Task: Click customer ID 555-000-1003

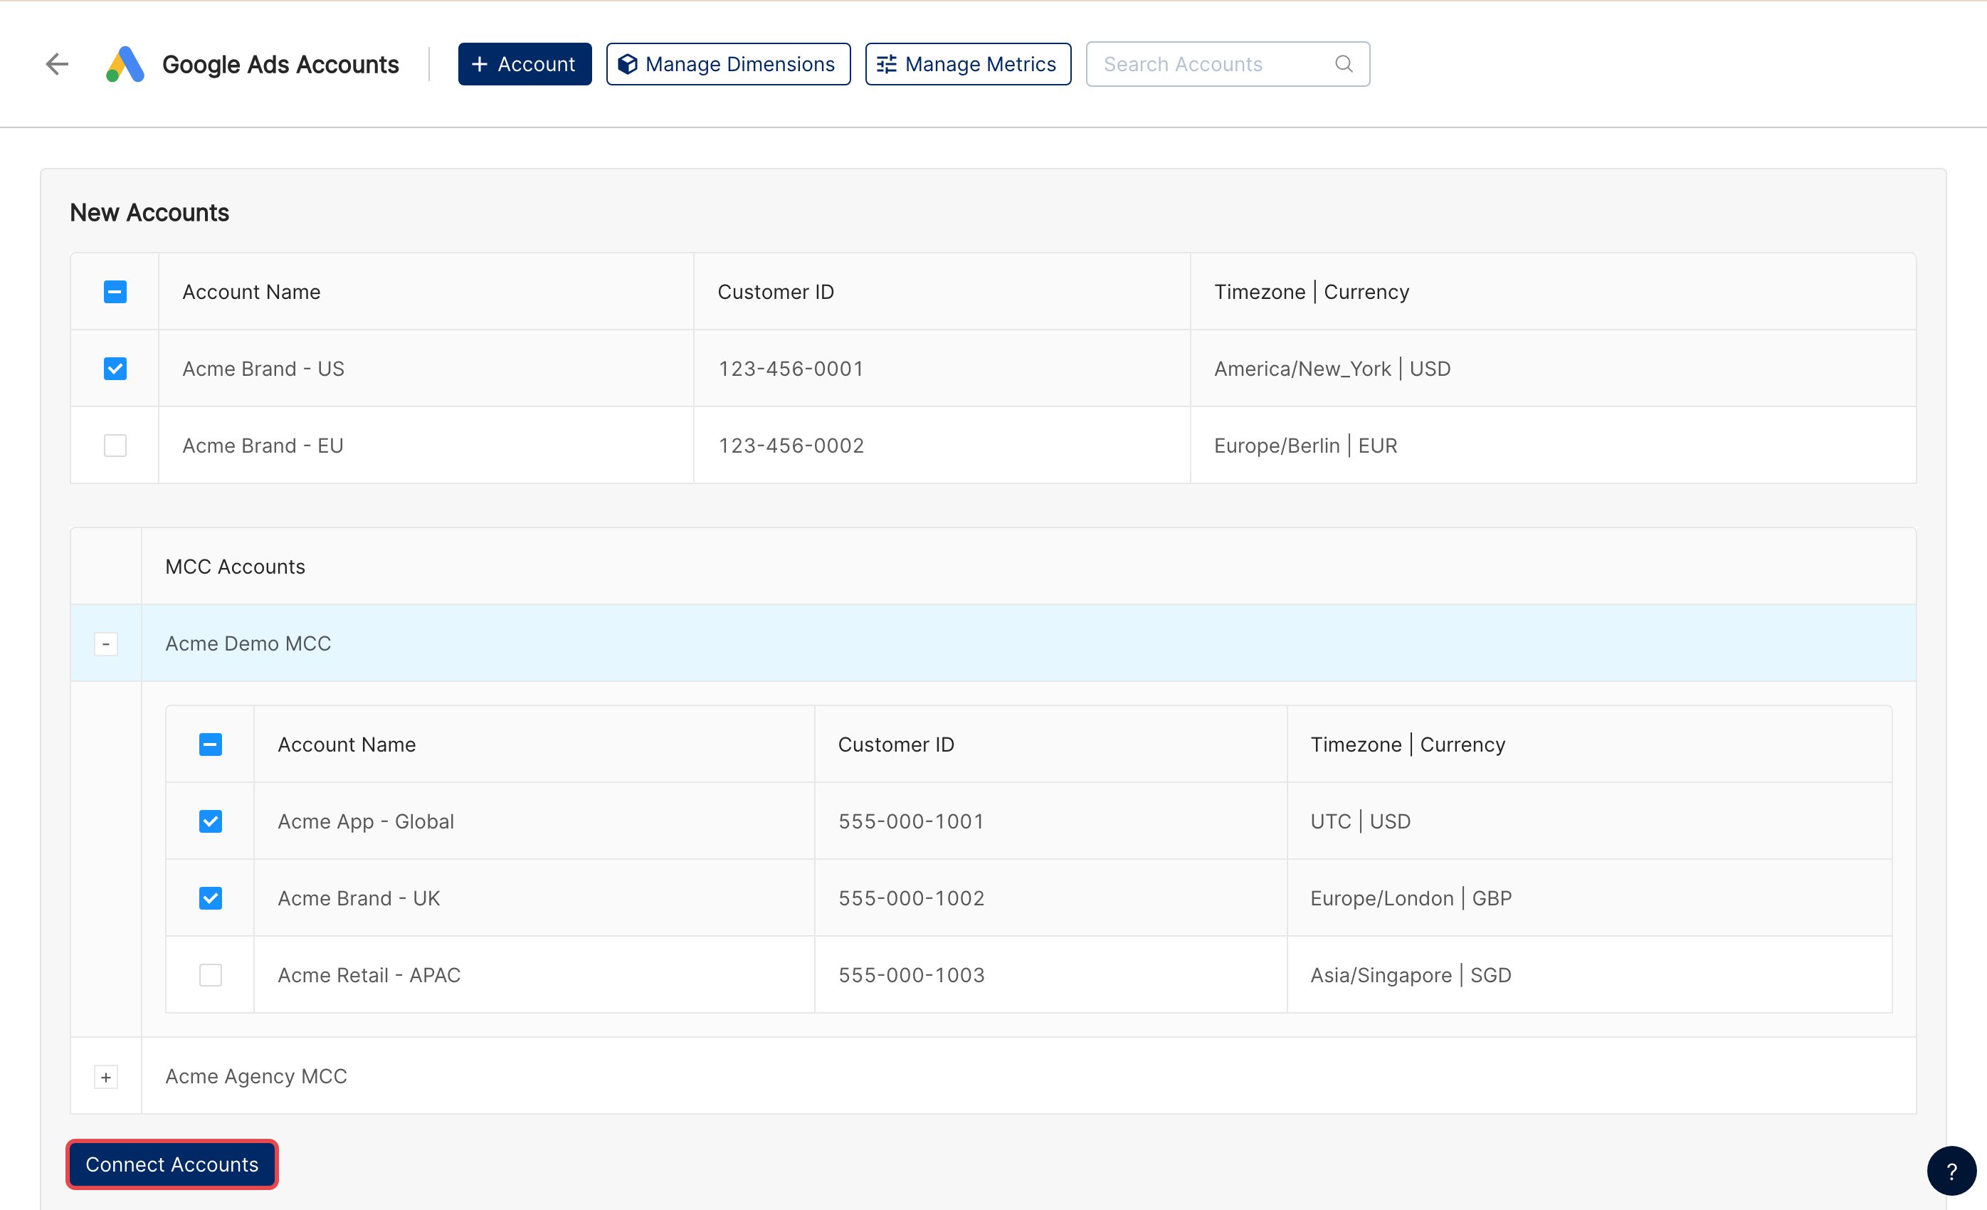Action: (x=911, y=974)
